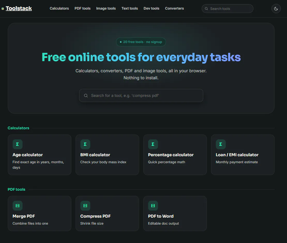This screenshot has height=243, width=287.
Task: Click the document icon on PDF to Word card
Action: tap(153, 206)
